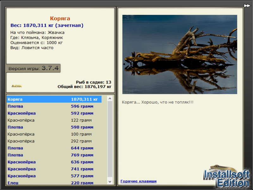Select Краснопёрка 636 грамм entry

54,162
